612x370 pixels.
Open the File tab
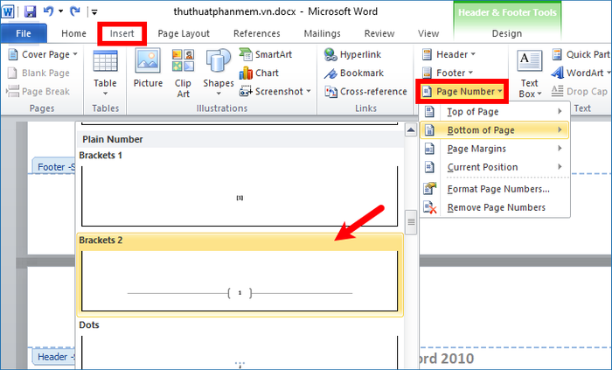(x=24, y=33)
